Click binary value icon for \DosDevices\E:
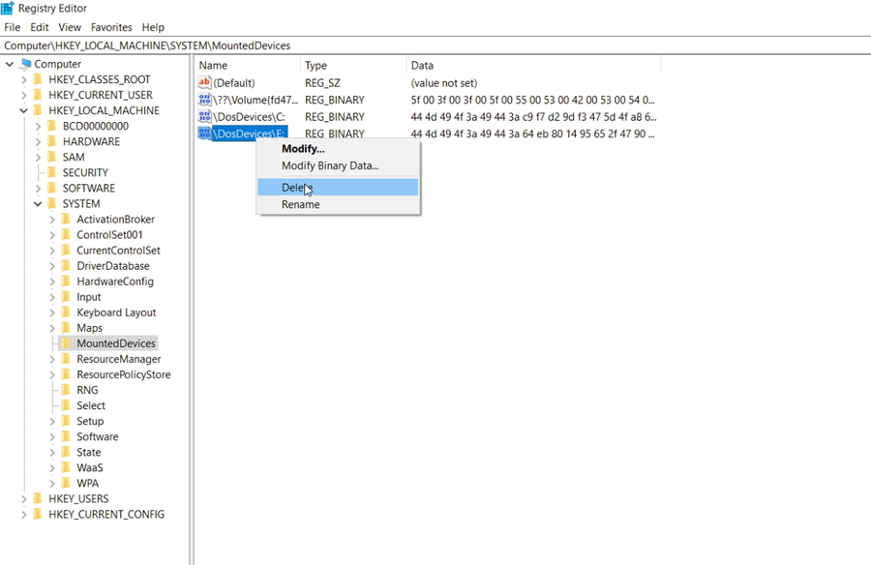The width and height of the screenshot is (871, 565). [204, 134]
